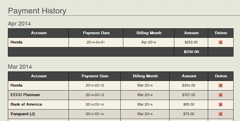Open the Bank of America account
The width and height of the screenshot is (240, 121).
pos(26,104)
